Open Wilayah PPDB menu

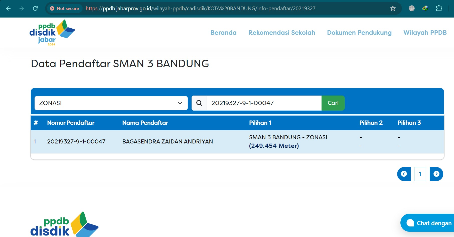[x=425, y=33]
